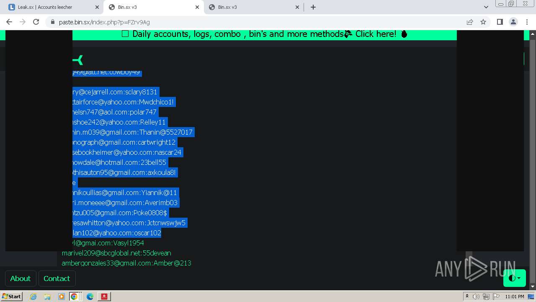Show hidden system tray icons

[467, 296]
